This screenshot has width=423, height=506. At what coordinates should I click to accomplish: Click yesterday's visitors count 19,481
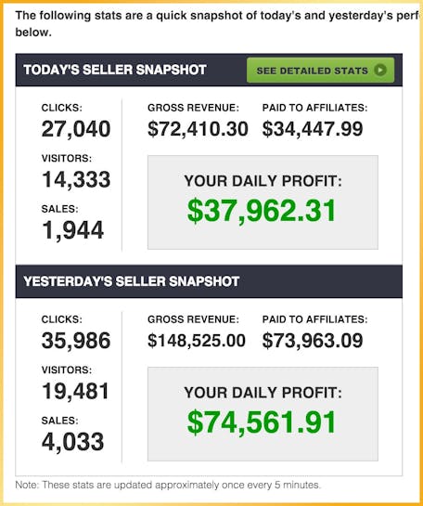[76, 391]
